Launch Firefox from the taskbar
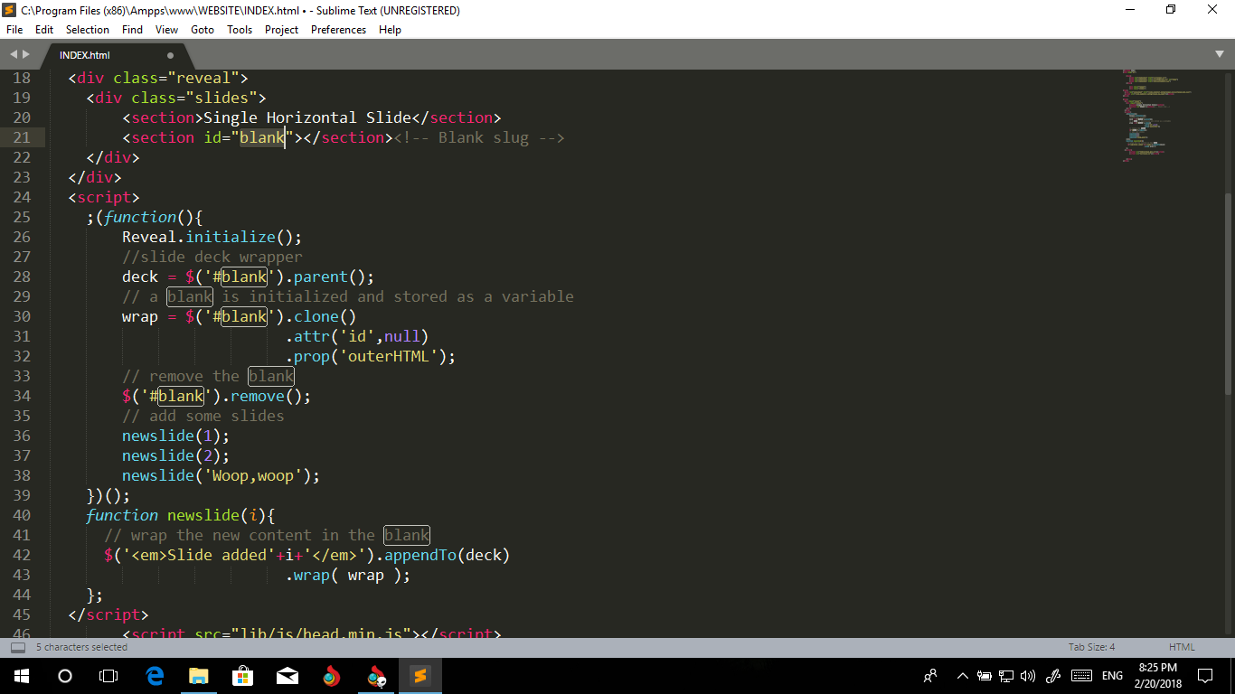Image resolution: width=1235 pixels, height=694 pixels. pyautogui.click(x=331, y=675)
